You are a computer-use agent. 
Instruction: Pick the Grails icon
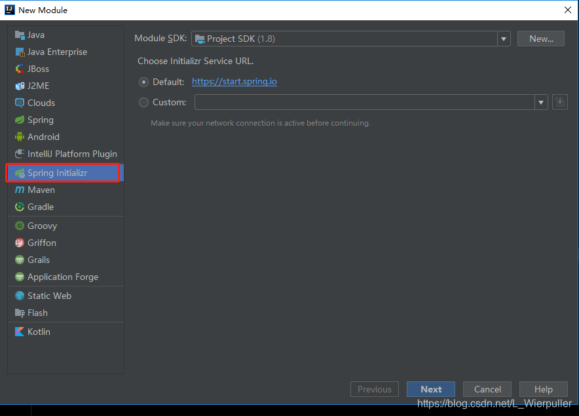coord(20,260)
